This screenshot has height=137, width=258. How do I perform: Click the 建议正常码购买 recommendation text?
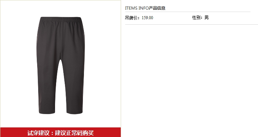(x=74, y=133)
